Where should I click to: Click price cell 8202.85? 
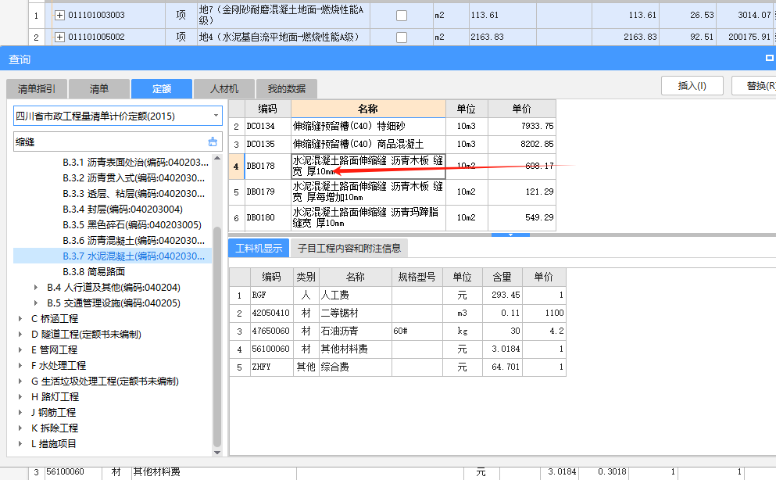click(522, 144)
